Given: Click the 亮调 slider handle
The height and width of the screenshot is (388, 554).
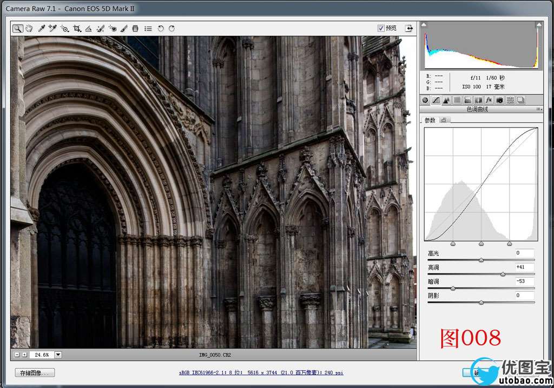Looking at the screenshot, I should pos(503,275).
